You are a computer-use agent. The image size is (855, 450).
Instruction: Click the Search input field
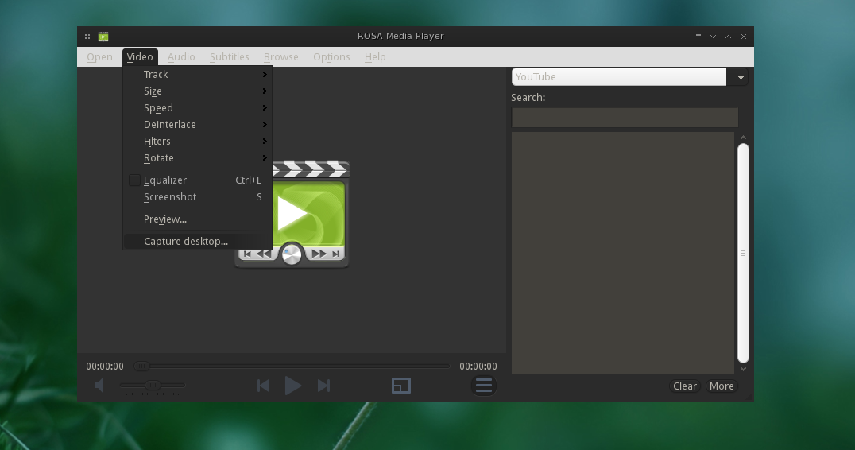[x=625, y=118]
